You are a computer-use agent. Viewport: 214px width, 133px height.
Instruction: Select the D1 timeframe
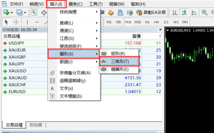166,22
